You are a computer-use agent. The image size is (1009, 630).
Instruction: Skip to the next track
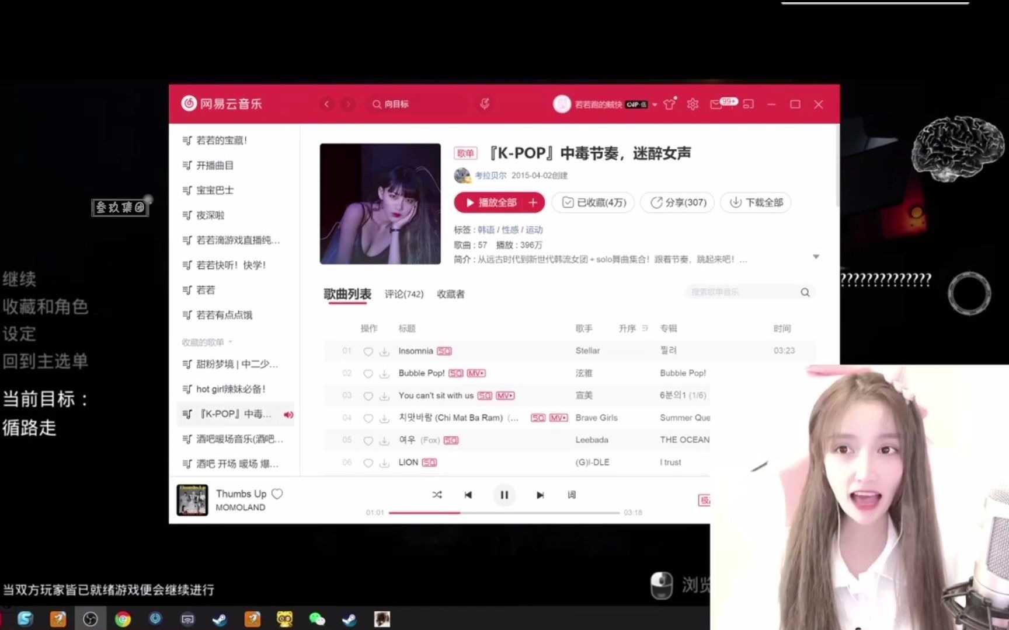point(540,495)
